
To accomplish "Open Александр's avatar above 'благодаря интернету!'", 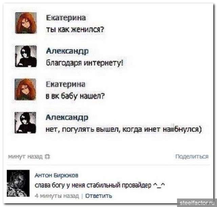I will coord(26,56).
